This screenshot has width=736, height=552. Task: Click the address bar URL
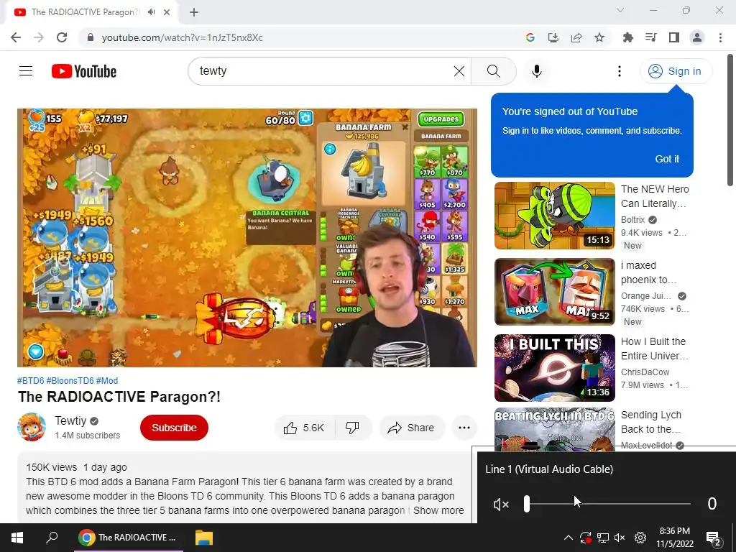point(182,37)
